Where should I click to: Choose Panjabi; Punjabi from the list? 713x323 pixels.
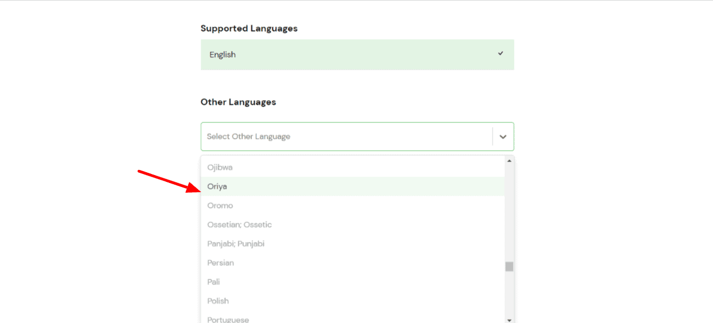point(236,244)
